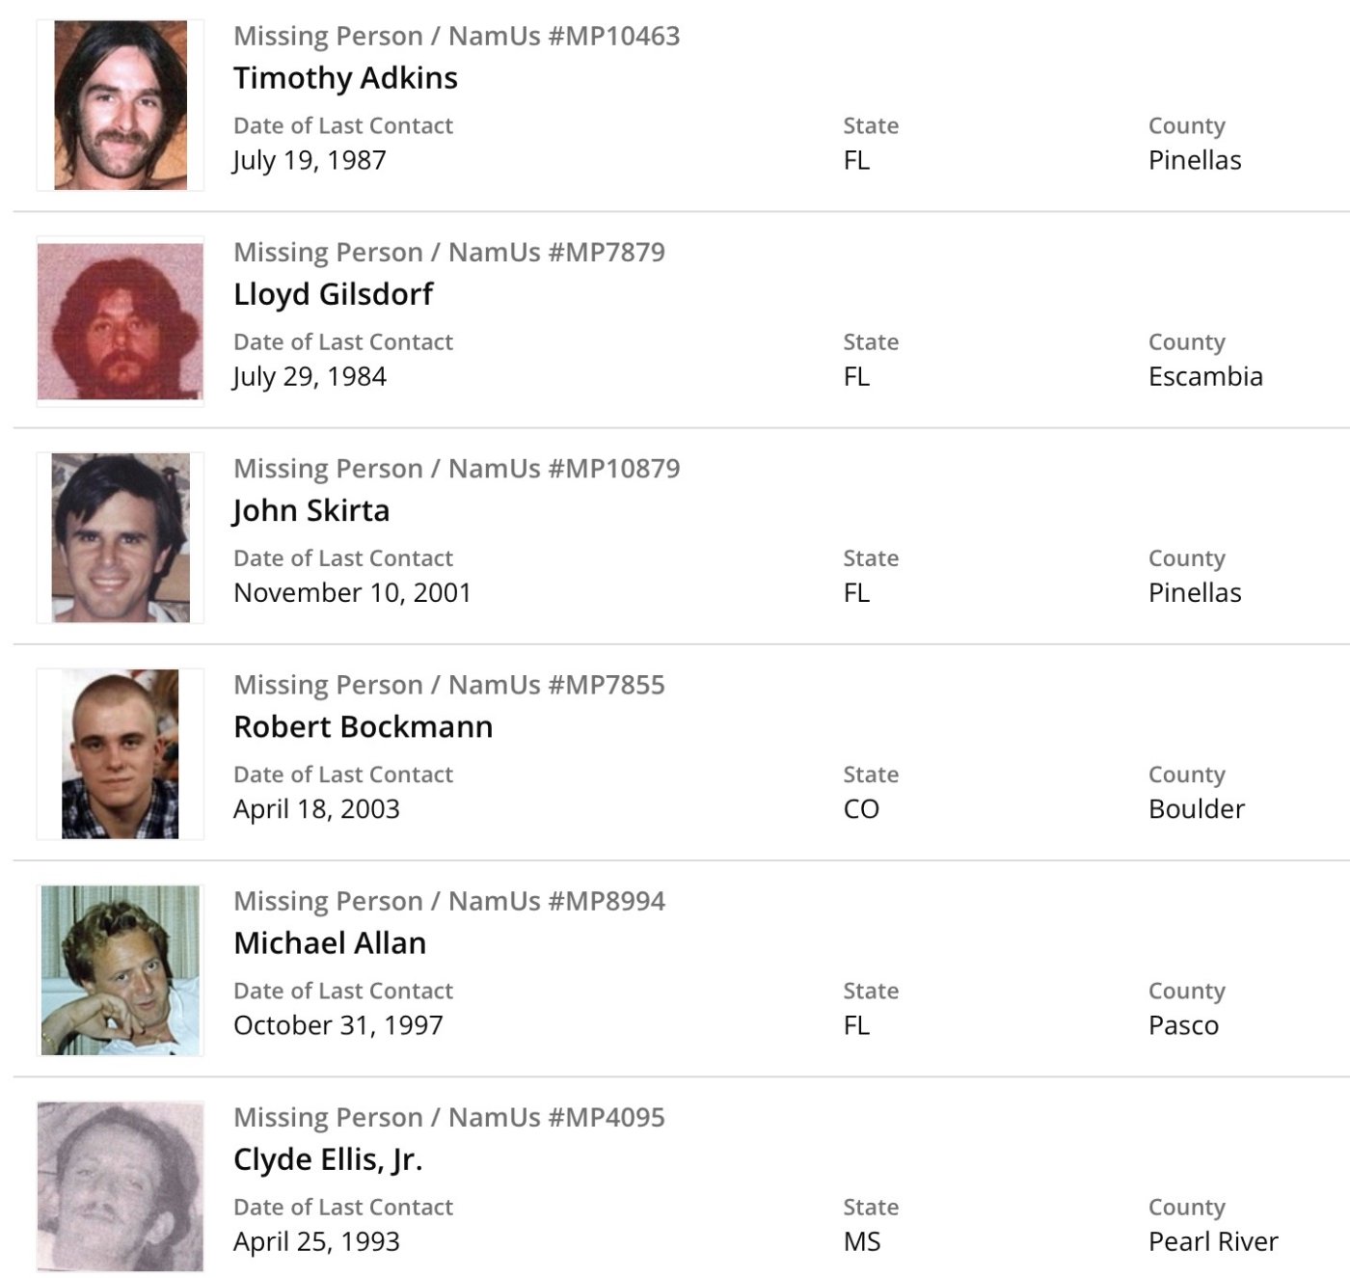The width and height of the screenshot is (1350, 1278).
Task: Click the Pearl River county value
Action: click(1213, 1241)
